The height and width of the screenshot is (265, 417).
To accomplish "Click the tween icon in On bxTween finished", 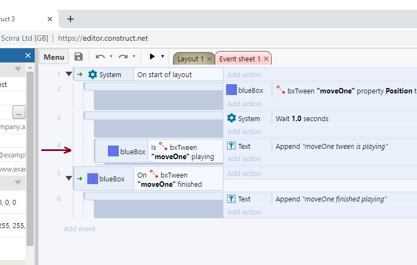I will 153,174.
